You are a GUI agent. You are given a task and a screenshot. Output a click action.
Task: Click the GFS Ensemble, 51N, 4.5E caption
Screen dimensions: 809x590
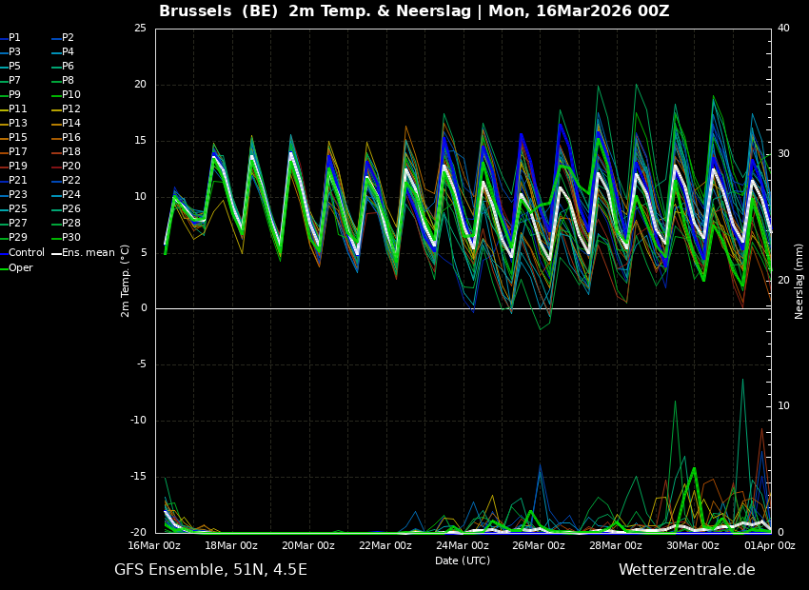210,570
